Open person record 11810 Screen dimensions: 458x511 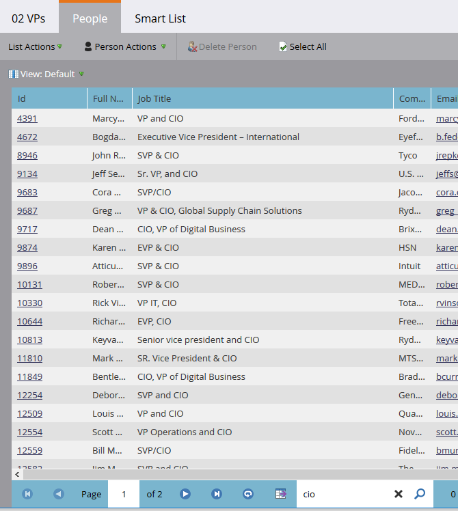coord(29,358)
